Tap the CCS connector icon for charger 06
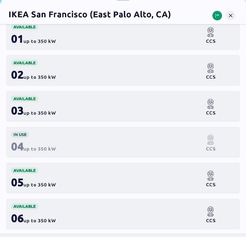The width and height of the screenshot is (246, 237). [211, 212]
